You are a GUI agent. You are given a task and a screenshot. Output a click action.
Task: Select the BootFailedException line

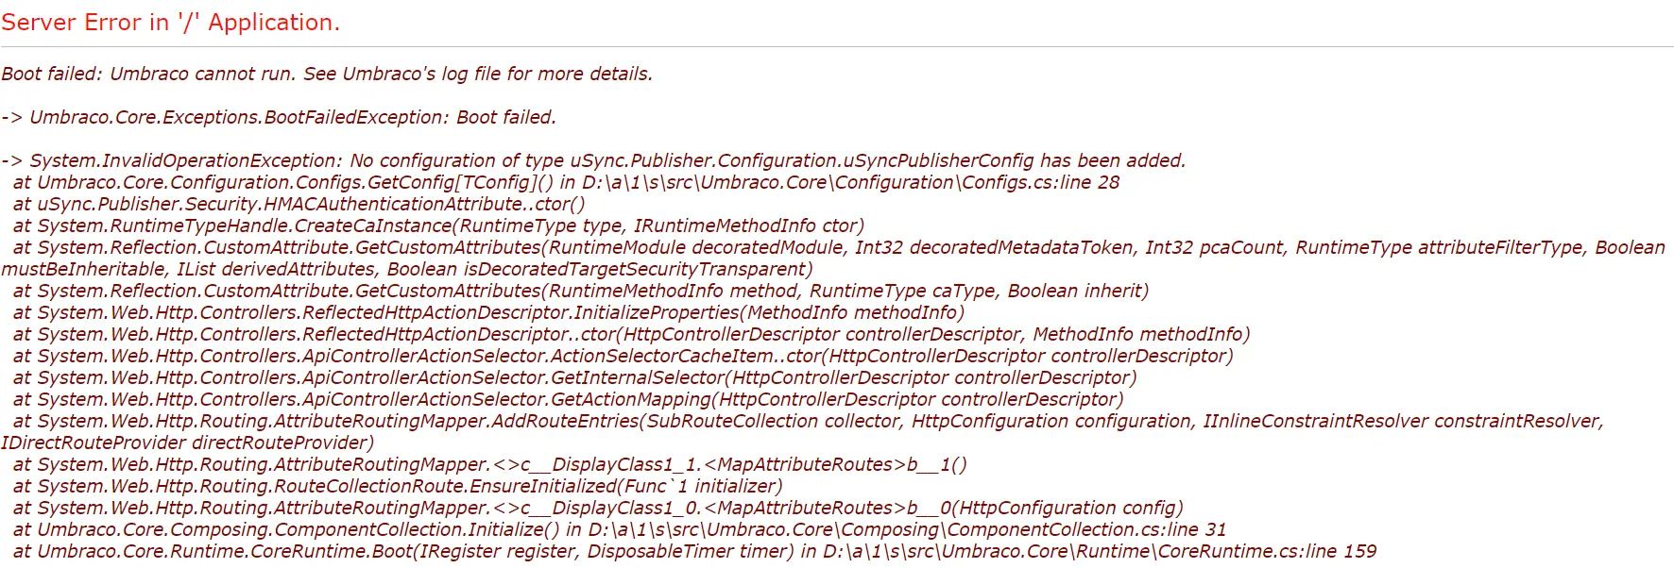(x=279, y=117)
